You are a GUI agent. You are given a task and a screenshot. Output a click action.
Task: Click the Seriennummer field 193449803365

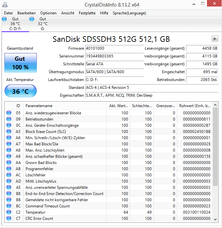coord(114,56)
